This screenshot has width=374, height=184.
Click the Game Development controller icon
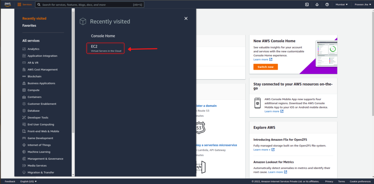[24, 138]
